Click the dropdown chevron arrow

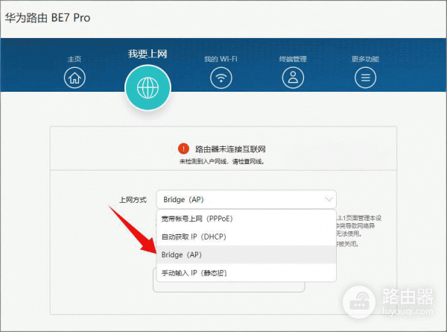(x=329, y=199)
